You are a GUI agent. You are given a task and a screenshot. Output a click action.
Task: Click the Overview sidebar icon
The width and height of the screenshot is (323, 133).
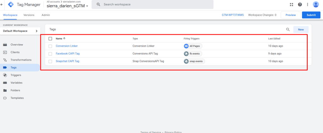point(5,45)
